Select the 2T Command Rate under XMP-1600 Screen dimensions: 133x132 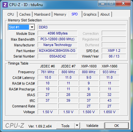pos(89,106)
